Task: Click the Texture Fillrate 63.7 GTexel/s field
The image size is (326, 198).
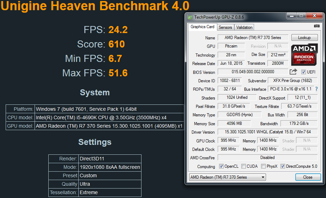Action: [300, 106]
